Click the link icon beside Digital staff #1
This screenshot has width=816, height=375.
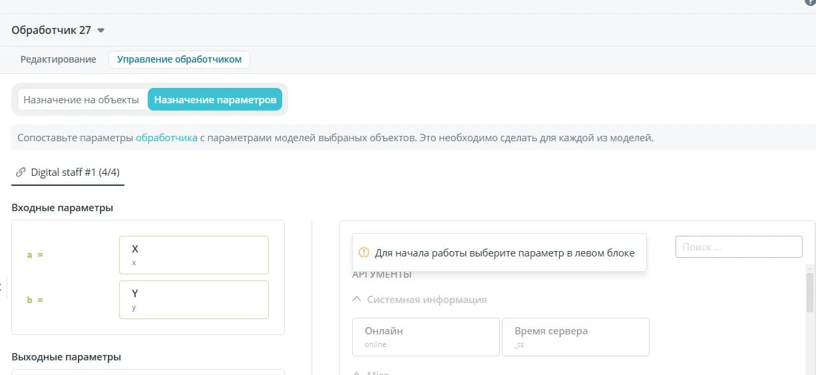pyautogui.click(x=21, y=172)
